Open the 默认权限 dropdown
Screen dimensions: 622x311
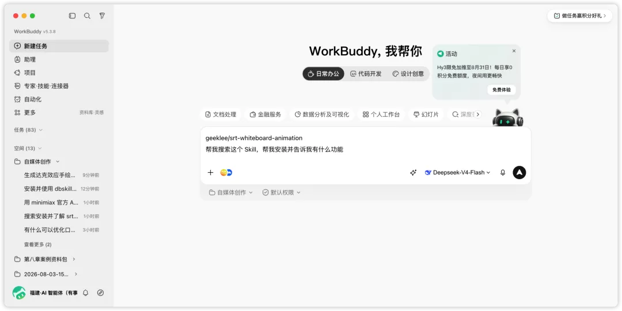(281, 192)
